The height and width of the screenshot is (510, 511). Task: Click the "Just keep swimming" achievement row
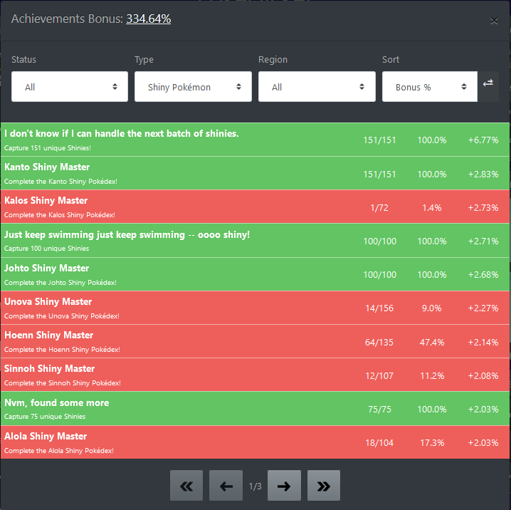pos(255,241)
